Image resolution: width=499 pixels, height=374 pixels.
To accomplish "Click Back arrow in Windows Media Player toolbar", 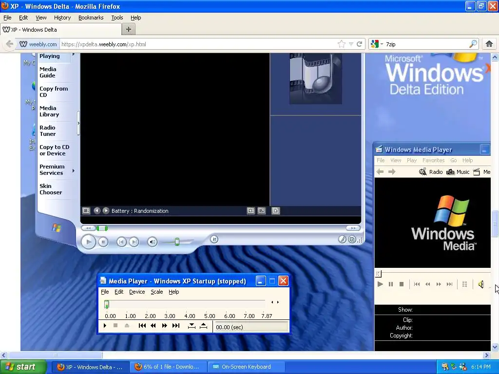I will coord(380,172).
